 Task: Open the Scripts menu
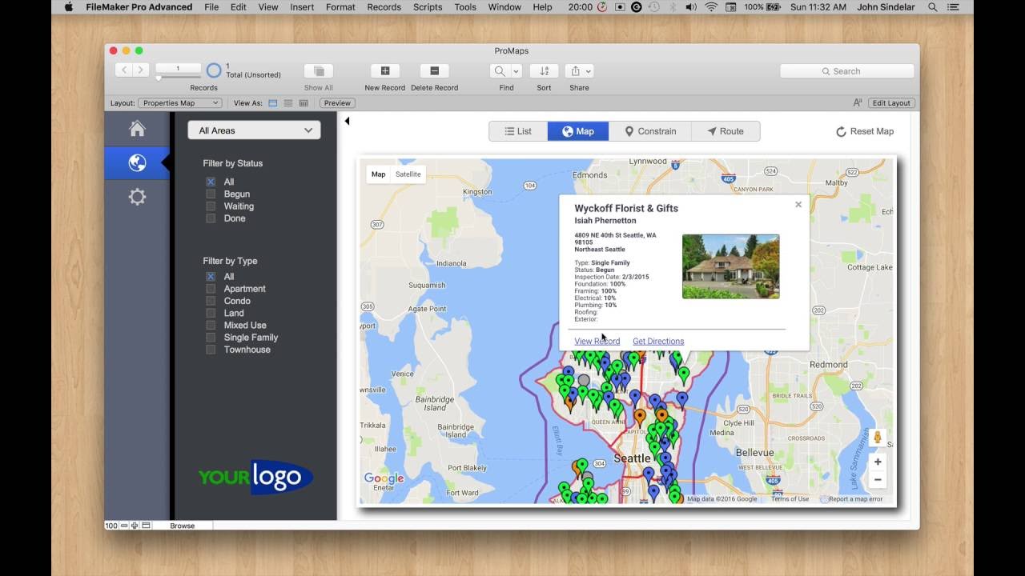coord(428,7)
